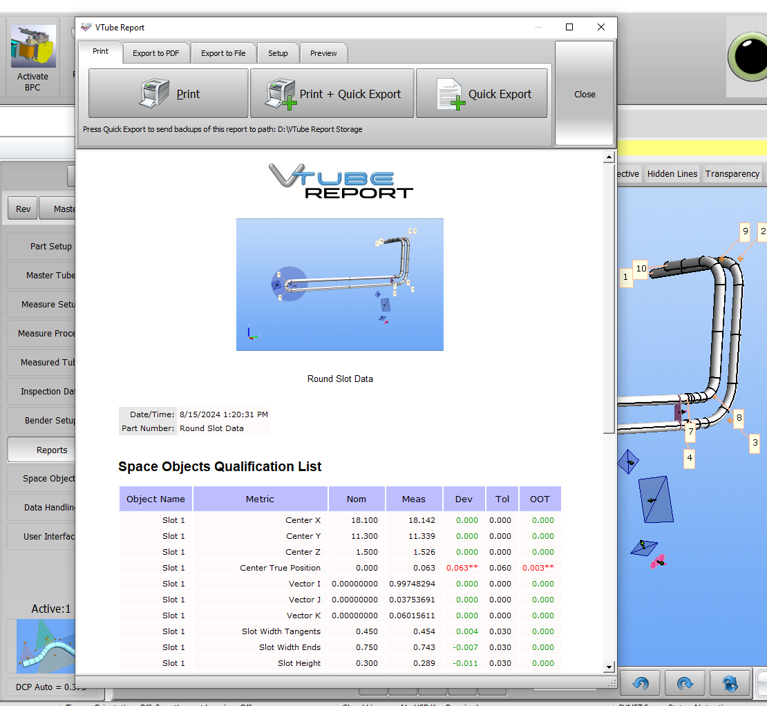Image resolution: width=767 pixels, height=706 pixels.
Task: Click point label 7 in viewport
Action: click(690, 432)
